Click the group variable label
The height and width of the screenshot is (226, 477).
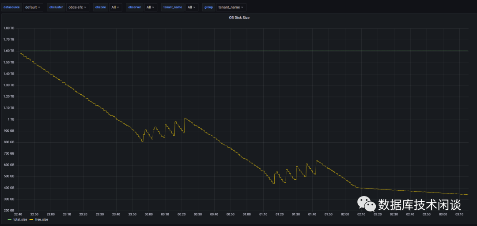pyautogui.click(x=208, y=7)
